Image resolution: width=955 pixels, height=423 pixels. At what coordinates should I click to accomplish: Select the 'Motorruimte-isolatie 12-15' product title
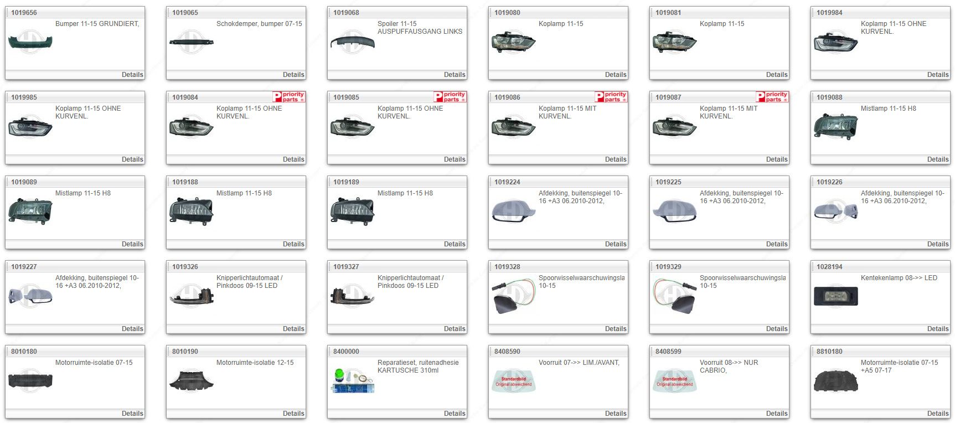click(255, 363)
